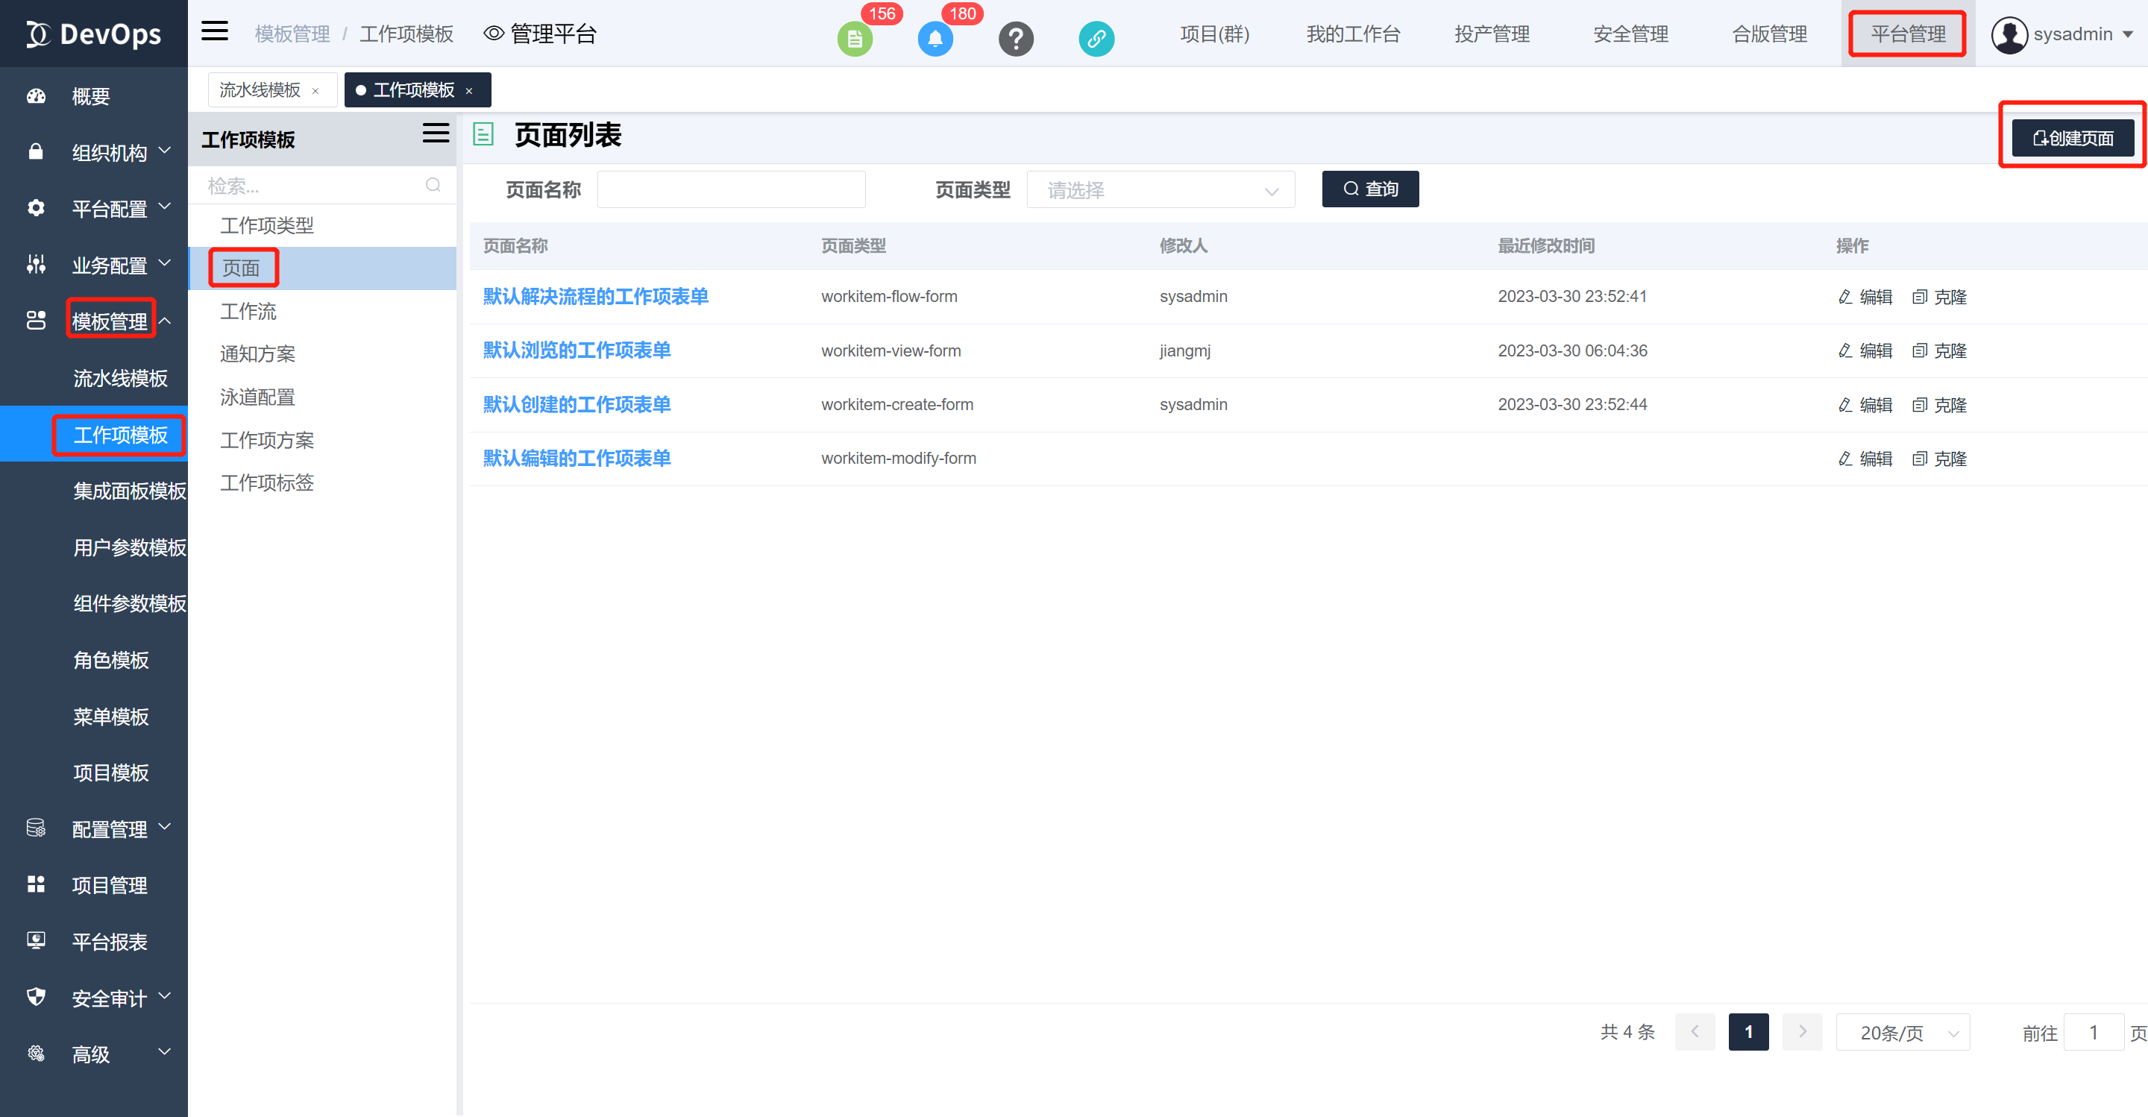Click the help question mark icon

pos(1016,38)
